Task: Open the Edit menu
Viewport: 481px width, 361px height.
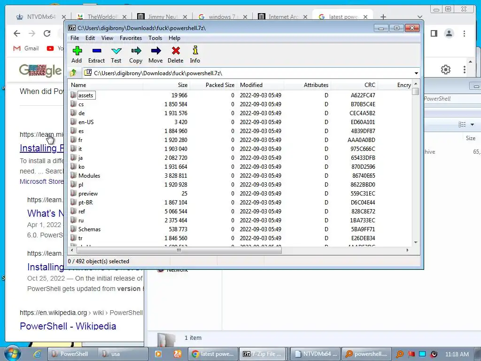Action: 90,38
